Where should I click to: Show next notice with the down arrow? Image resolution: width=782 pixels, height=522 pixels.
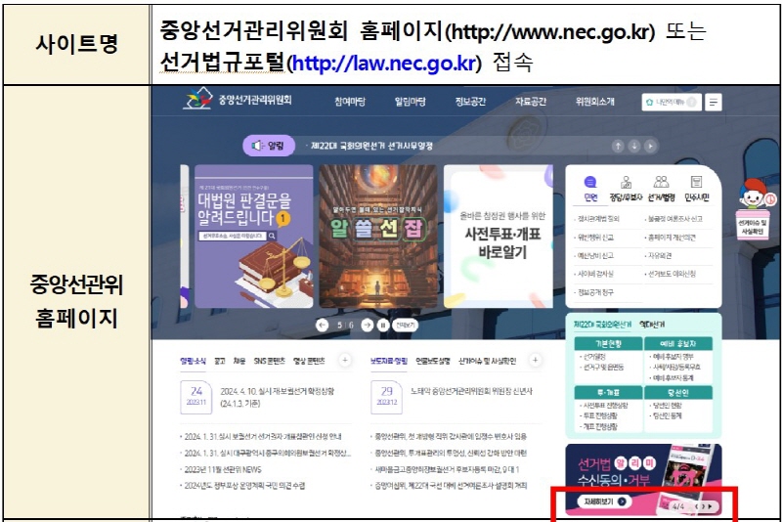point(633,146)
